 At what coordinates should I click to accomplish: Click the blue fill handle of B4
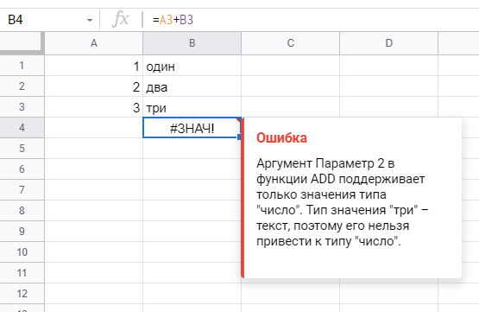(x=239, y=137)
